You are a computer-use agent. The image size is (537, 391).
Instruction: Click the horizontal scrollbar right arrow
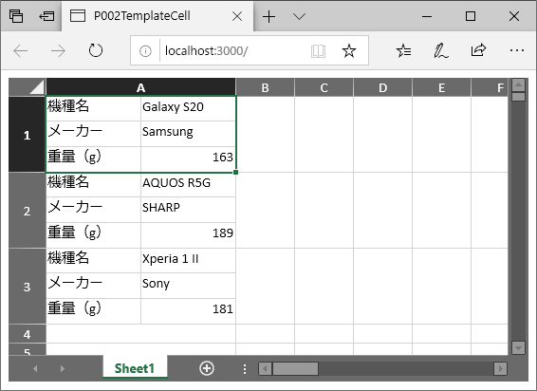[500, 369]
